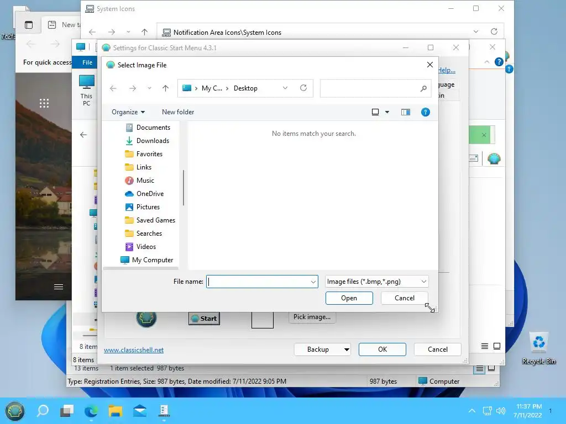
Task: Open recent locations chevron in file dialog
Action: point(149,88)
